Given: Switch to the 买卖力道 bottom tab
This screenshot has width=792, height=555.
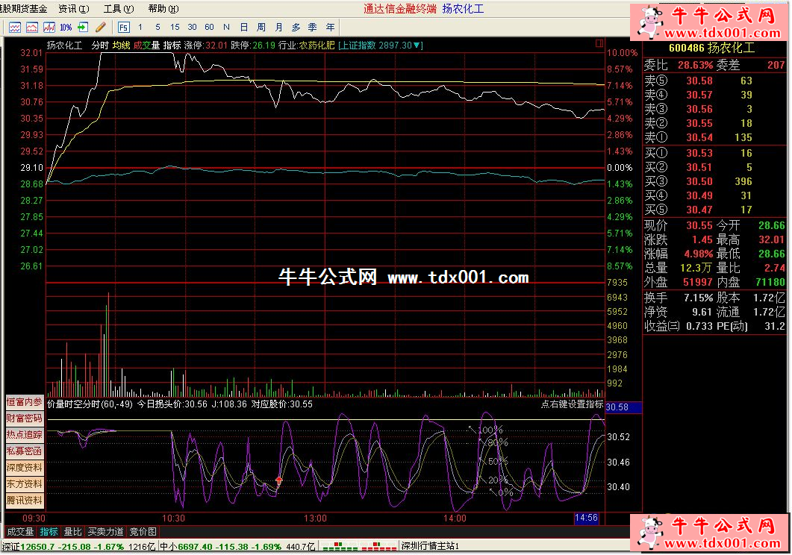Looking at the screenshot, I should [x=105, y=532].
